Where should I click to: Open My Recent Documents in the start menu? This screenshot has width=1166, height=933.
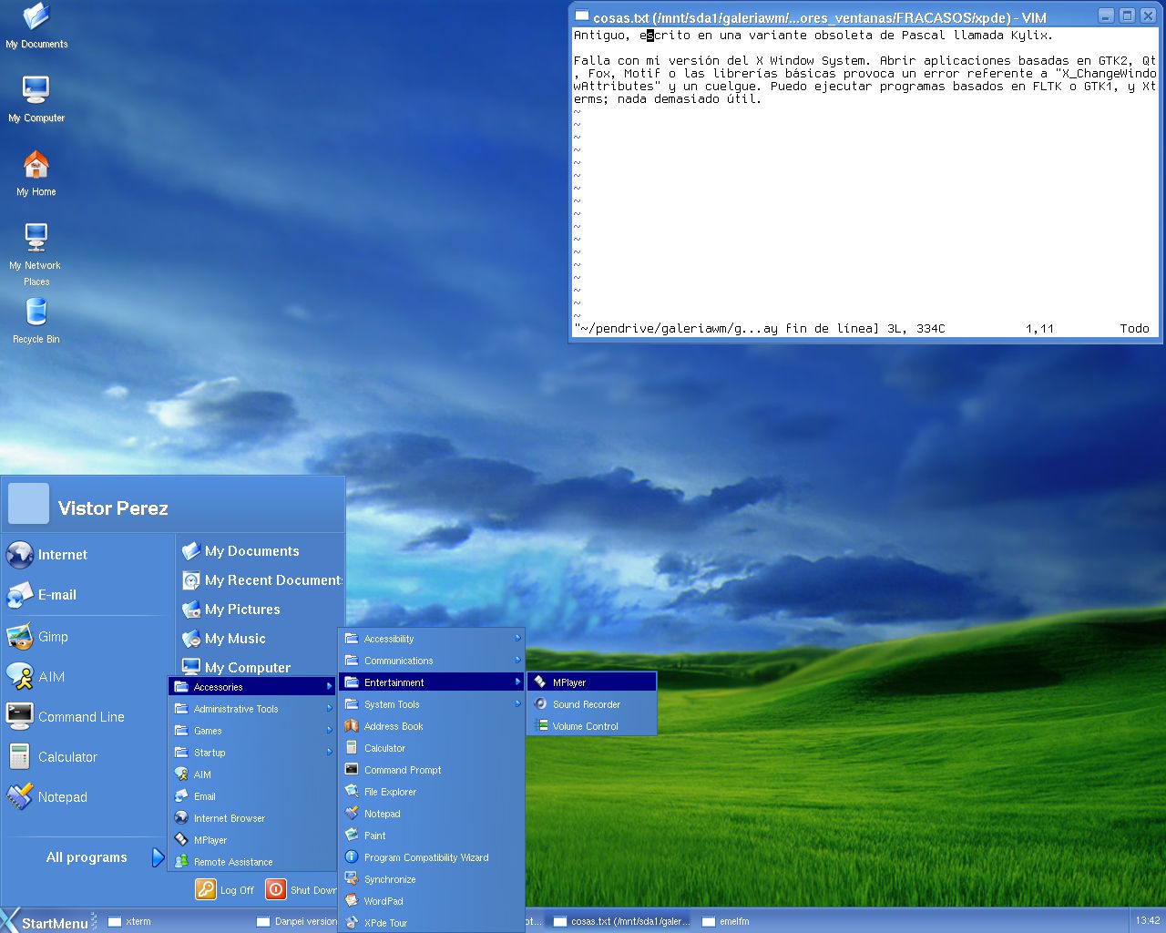[261, 579]
